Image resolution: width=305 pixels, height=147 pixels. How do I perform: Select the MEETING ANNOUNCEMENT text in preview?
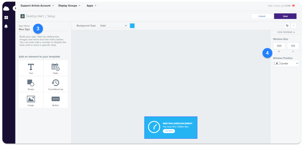click(177, 123)
